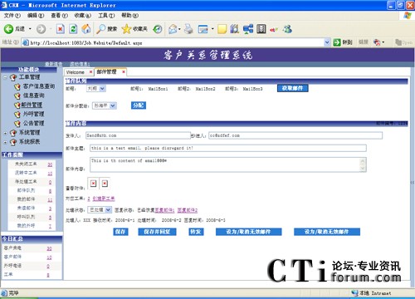
Task: Open the first broken attachment thumbnail
Action: click(94, 184)
